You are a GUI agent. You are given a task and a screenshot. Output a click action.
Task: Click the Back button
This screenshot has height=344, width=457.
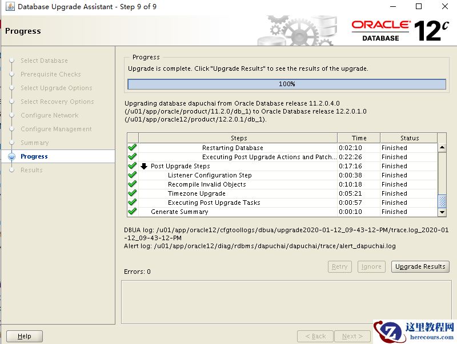tap(315, 337)
